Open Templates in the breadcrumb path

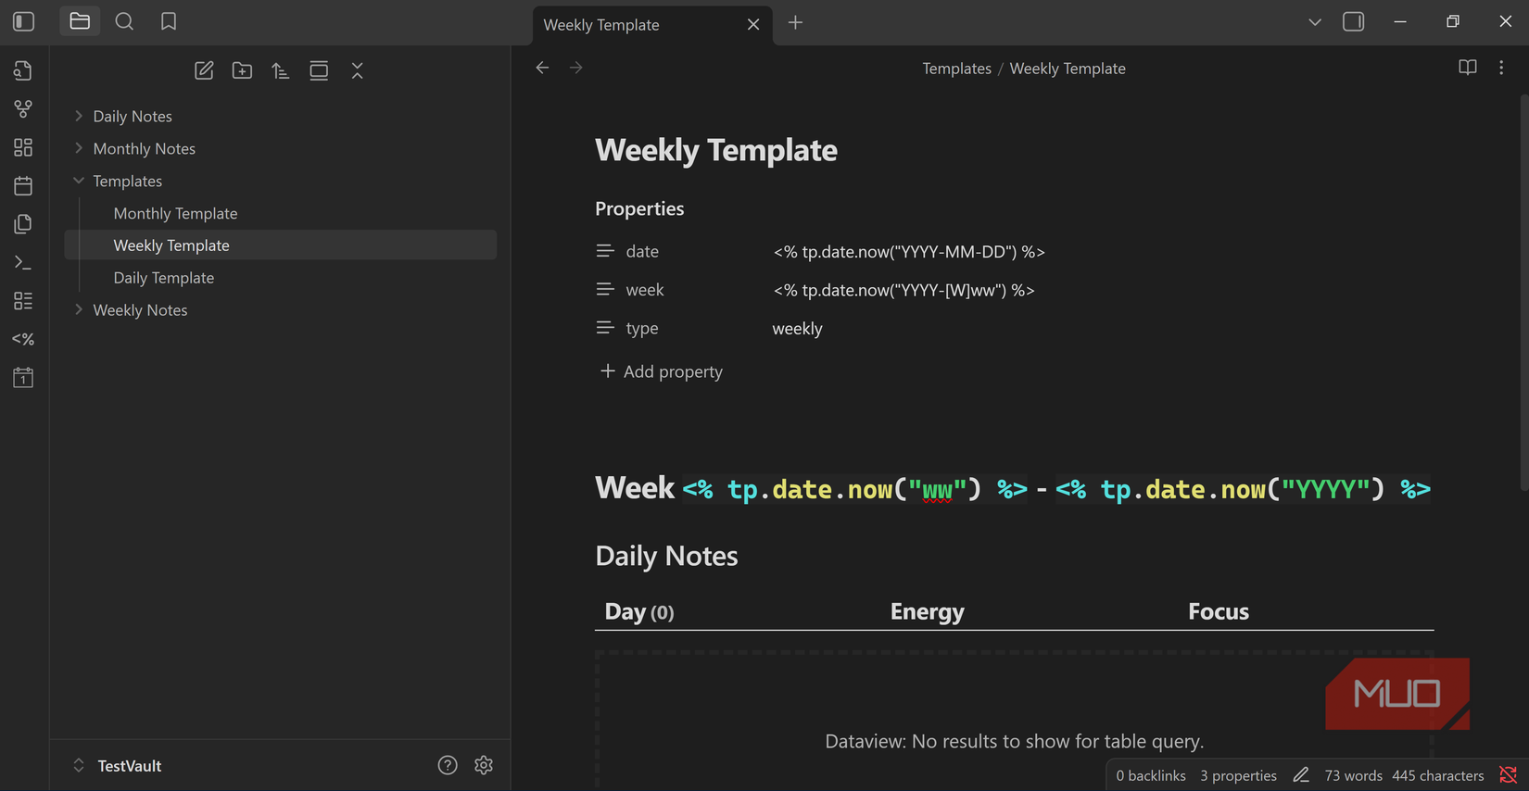click(956, 69)
